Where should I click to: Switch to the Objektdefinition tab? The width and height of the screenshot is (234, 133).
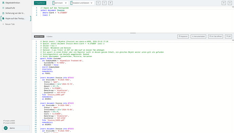pyautogui.click(x=16, y=3)
